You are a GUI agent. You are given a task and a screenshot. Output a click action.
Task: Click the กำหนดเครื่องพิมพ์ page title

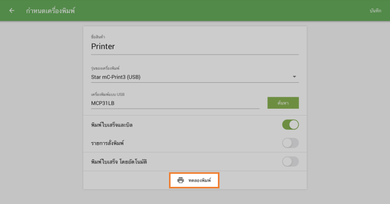pos(50,11)
